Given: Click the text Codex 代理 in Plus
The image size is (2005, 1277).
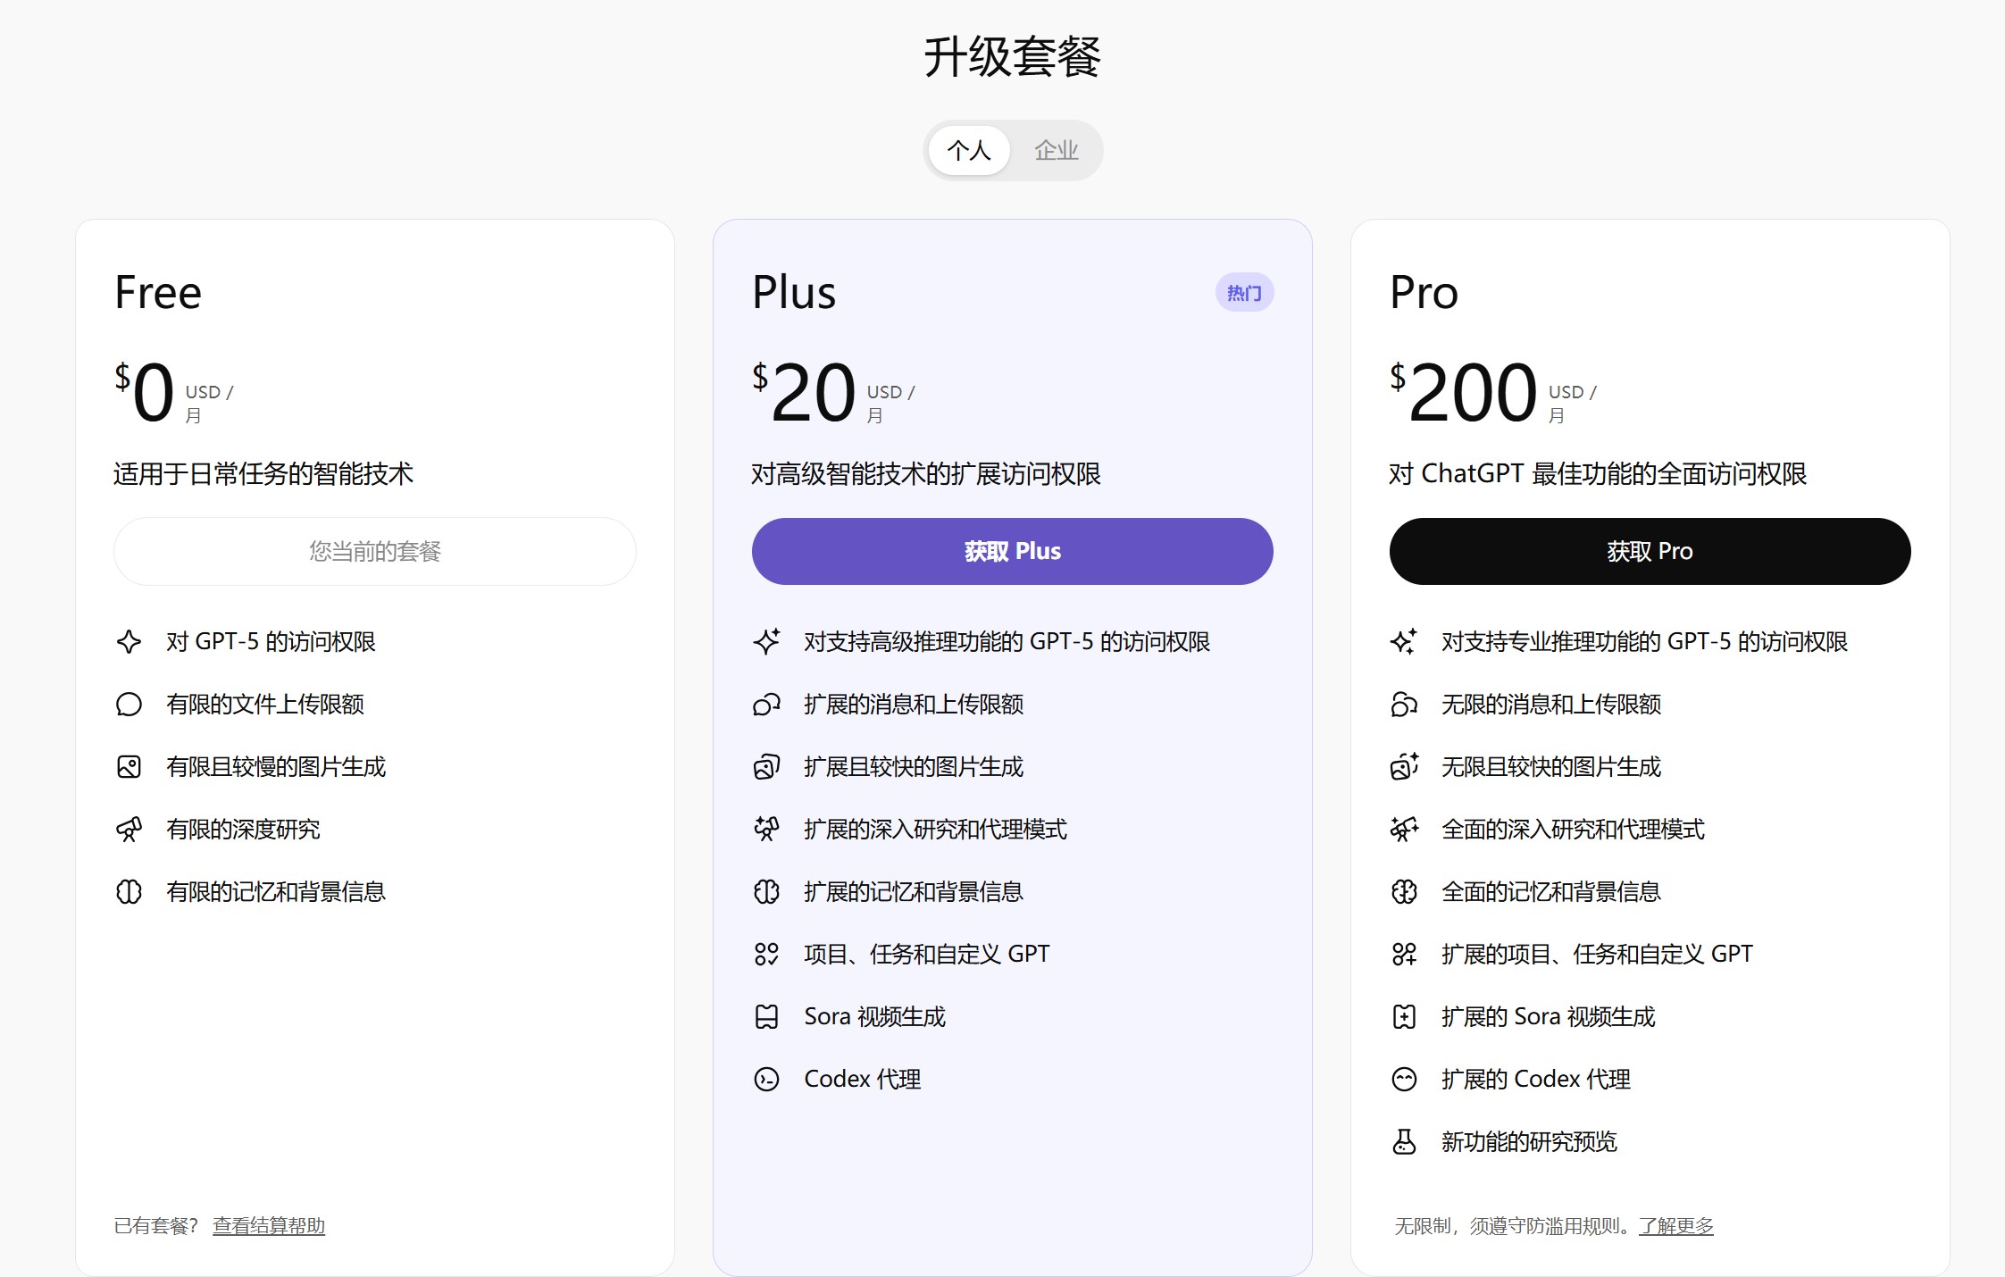Looking at the screenshot, I should (x=863, y=1079).
